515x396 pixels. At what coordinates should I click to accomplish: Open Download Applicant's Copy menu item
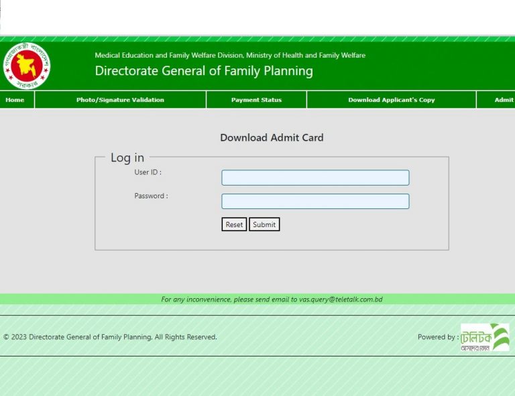[392, 100]
